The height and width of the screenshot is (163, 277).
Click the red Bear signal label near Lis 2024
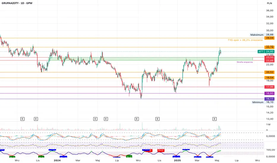point(161,150)
